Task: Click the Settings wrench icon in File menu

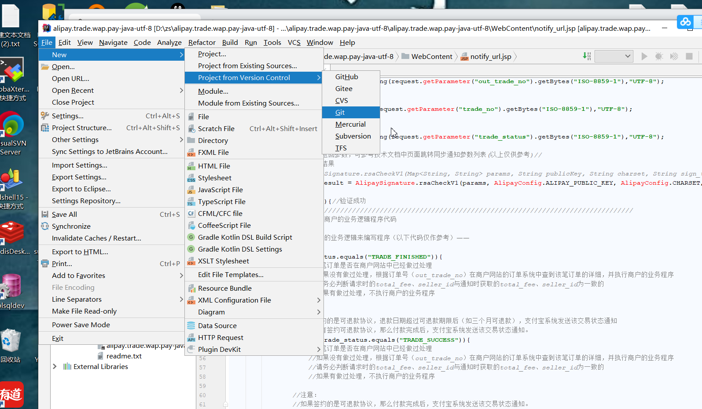Action: (x=45, y=116)
